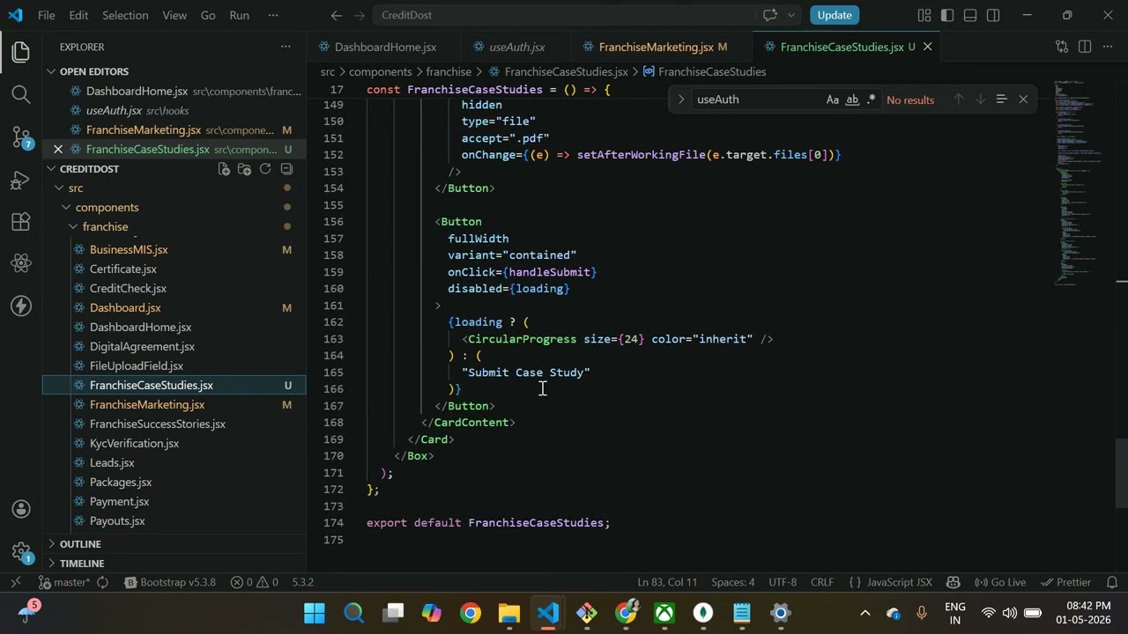Open the Search view in activity bar
This screenshot has width=1128, height=634.
[21, 94]
